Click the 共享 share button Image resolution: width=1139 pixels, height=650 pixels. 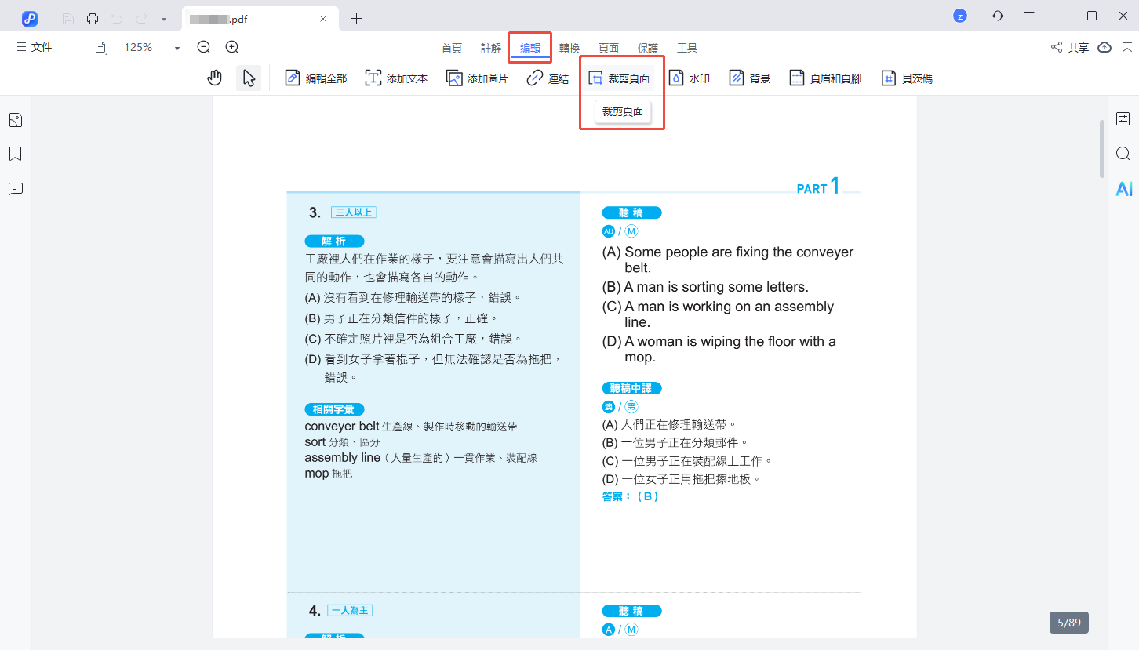tap(1070, 48)
